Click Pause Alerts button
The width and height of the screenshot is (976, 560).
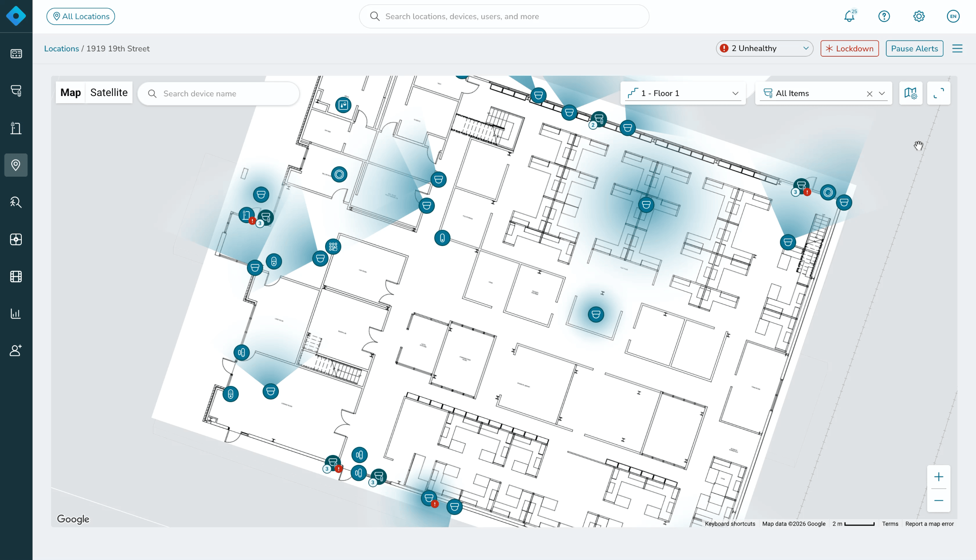coord(914,48)
